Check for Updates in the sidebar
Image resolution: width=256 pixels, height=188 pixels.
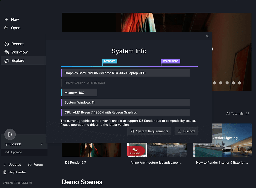12,165
